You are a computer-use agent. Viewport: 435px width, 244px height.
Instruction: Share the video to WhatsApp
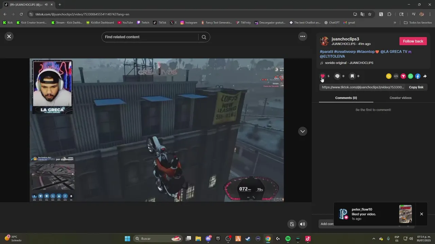click(411, 76)
